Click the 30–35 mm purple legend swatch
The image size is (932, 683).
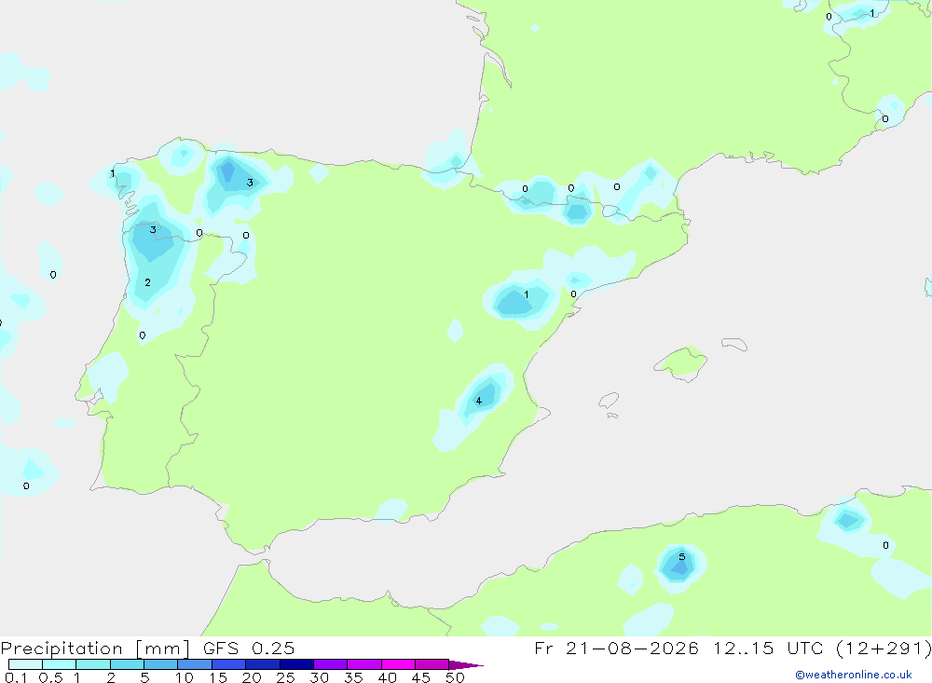[x=331, y=664]
